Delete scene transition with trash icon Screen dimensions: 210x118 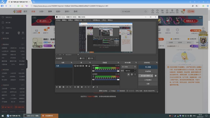point(132,74)
